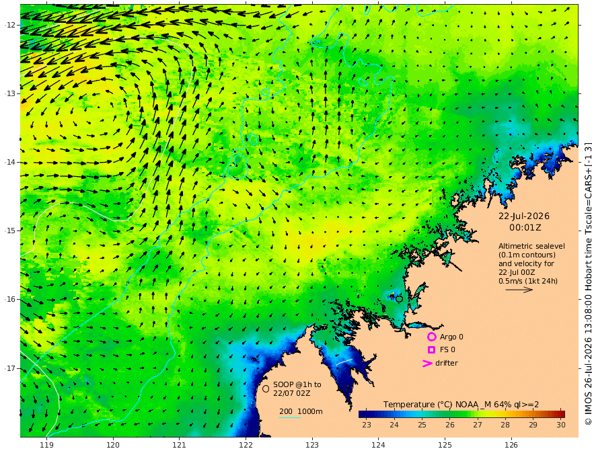The width and height of the screenshot is (592, 457).
Task: Click the 'Altimetric sealevel' caption line
Action: point(531,246)
